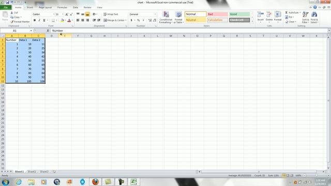This screenshot has width=331, height=186.
Task: Click the Copy button
Action: click(x=16, y=17)
